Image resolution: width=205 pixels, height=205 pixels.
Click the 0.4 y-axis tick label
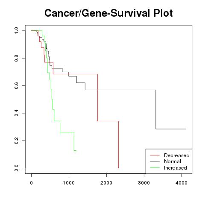(16, 113)
